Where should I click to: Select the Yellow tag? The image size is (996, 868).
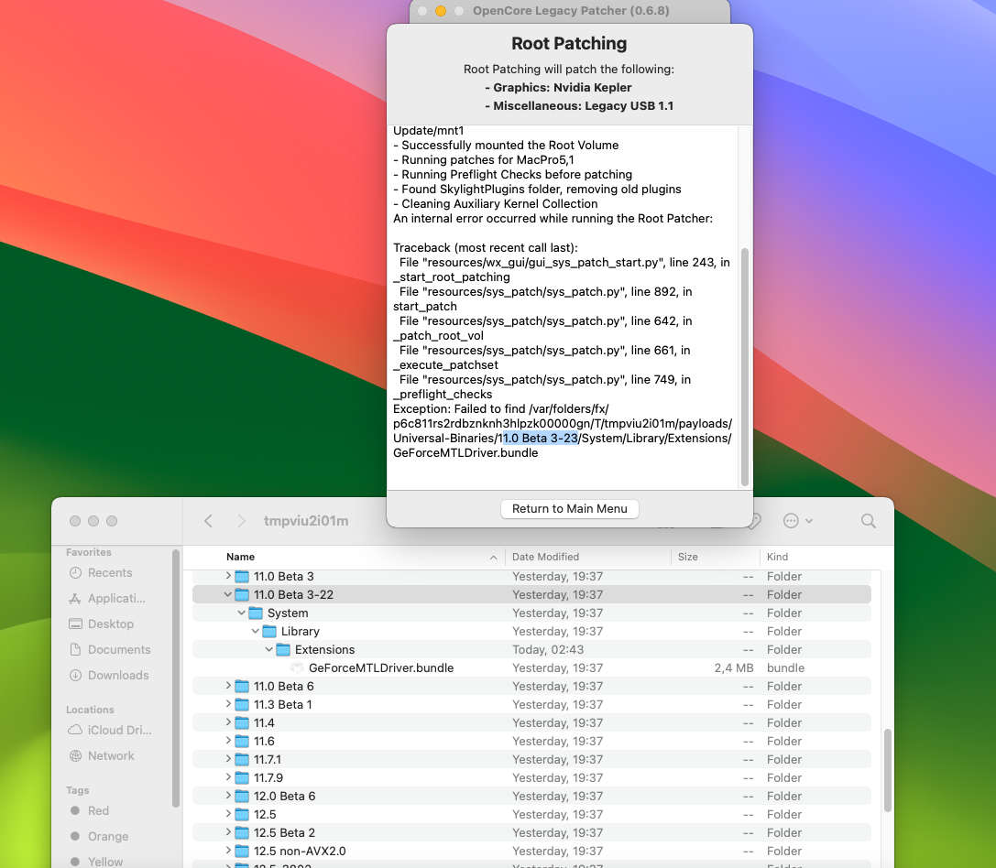[x=104, y=861]
